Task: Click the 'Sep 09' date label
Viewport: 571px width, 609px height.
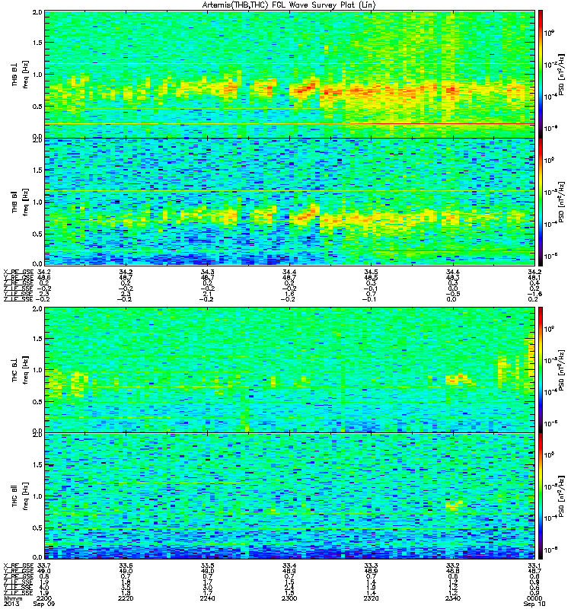Action: tap(44, 604)
